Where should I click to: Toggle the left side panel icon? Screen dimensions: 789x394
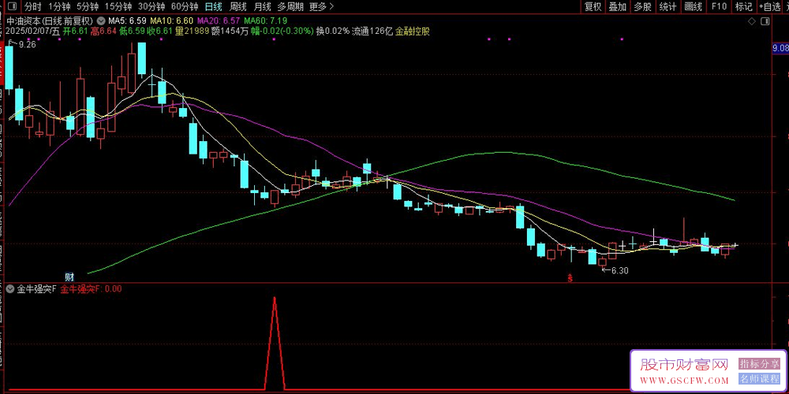coord(12,6)
